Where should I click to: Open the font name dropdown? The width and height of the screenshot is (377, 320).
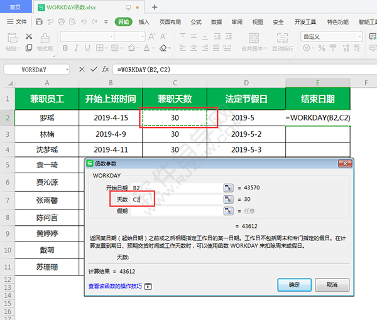pyautogui.click(x=111, y=37)
